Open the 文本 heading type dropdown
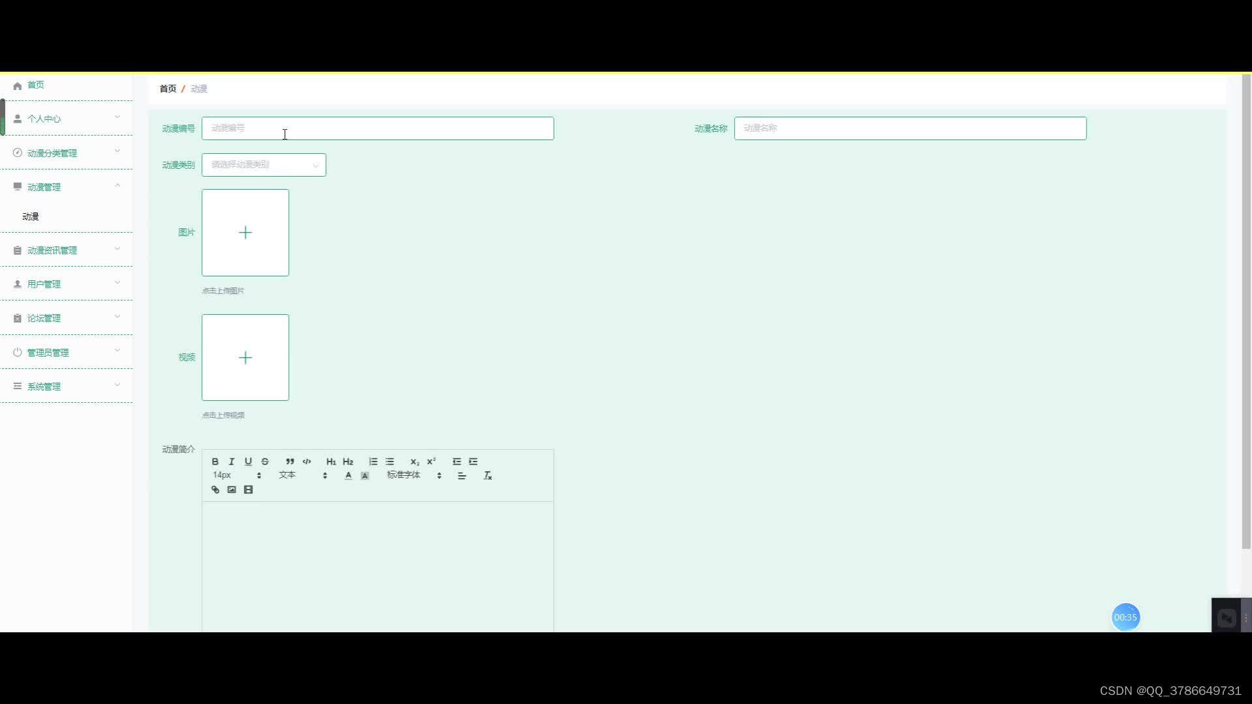1252x704 pixels. point(303,475)
